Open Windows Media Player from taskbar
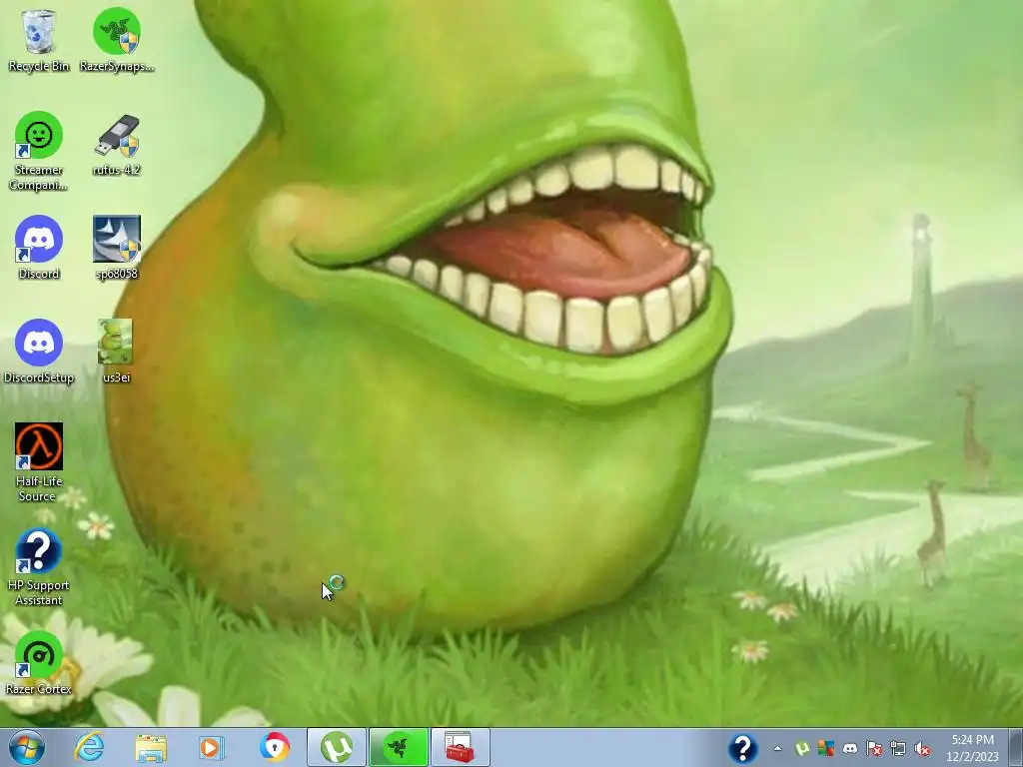 [212, 747]
